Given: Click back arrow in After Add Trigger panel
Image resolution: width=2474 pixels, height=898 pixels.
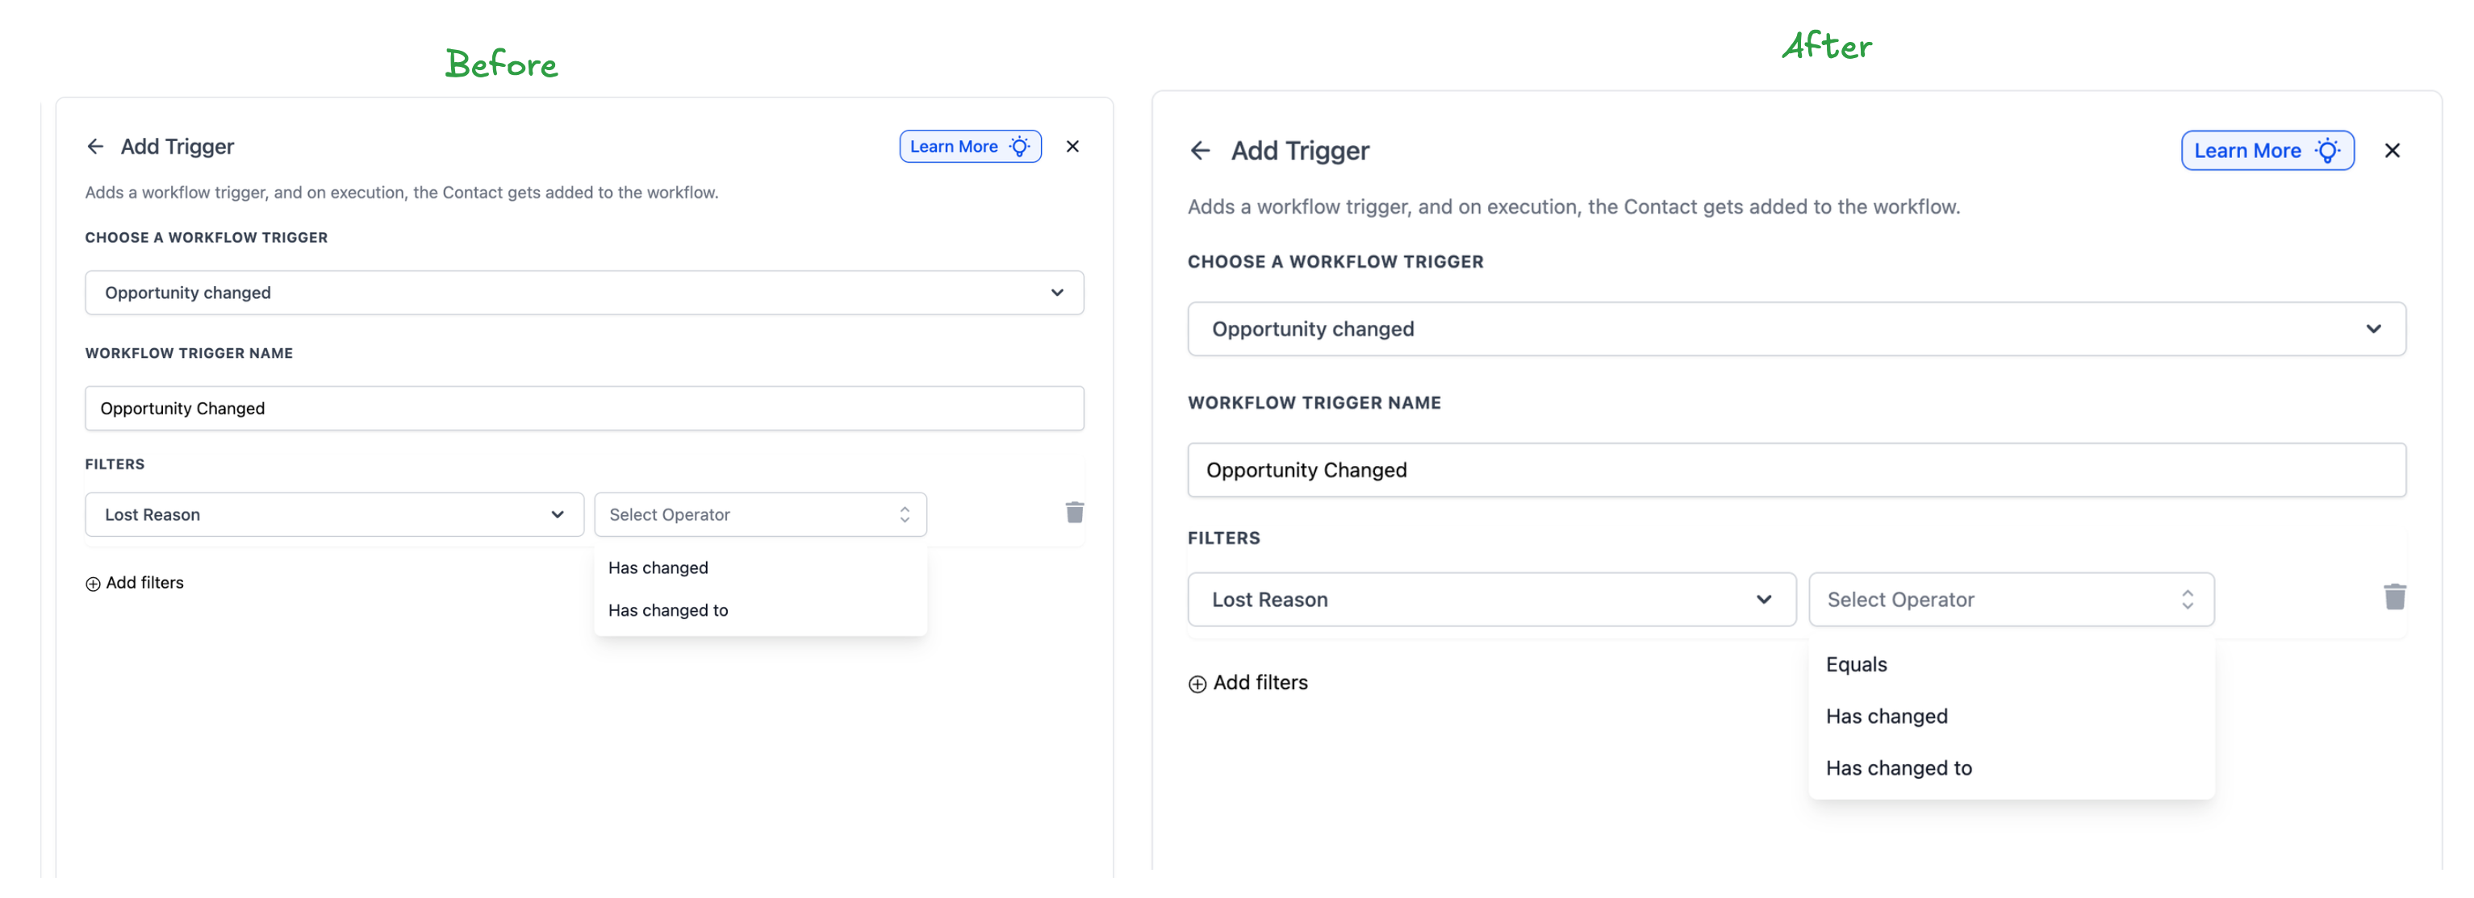Looking at the screenshot, I should coord(1200,151).
